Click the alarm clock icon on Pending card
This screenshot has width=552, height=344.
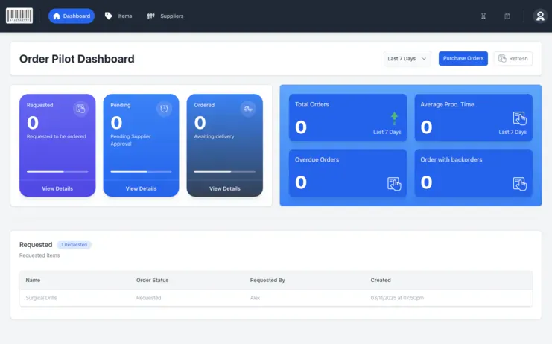coord(164,109)
